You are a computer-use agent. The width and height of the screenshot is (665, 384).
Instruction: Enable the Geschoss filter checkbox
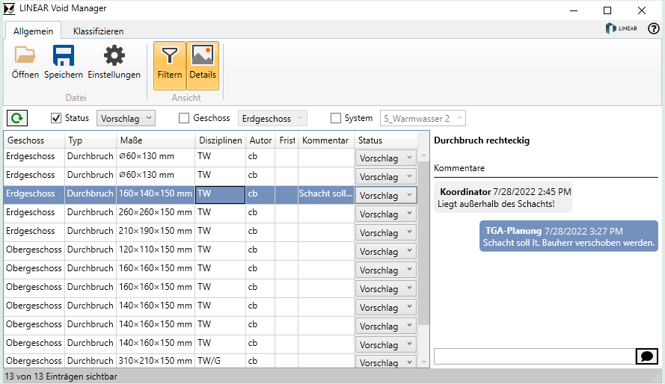183,118
